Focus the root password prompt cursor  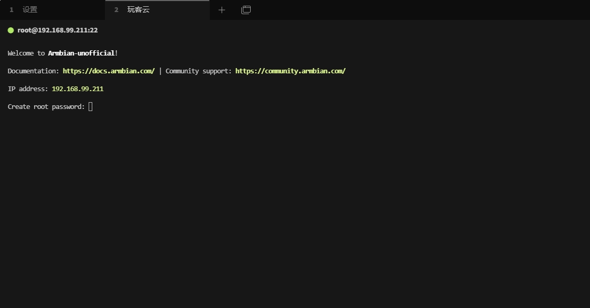(x=90, y=107)
